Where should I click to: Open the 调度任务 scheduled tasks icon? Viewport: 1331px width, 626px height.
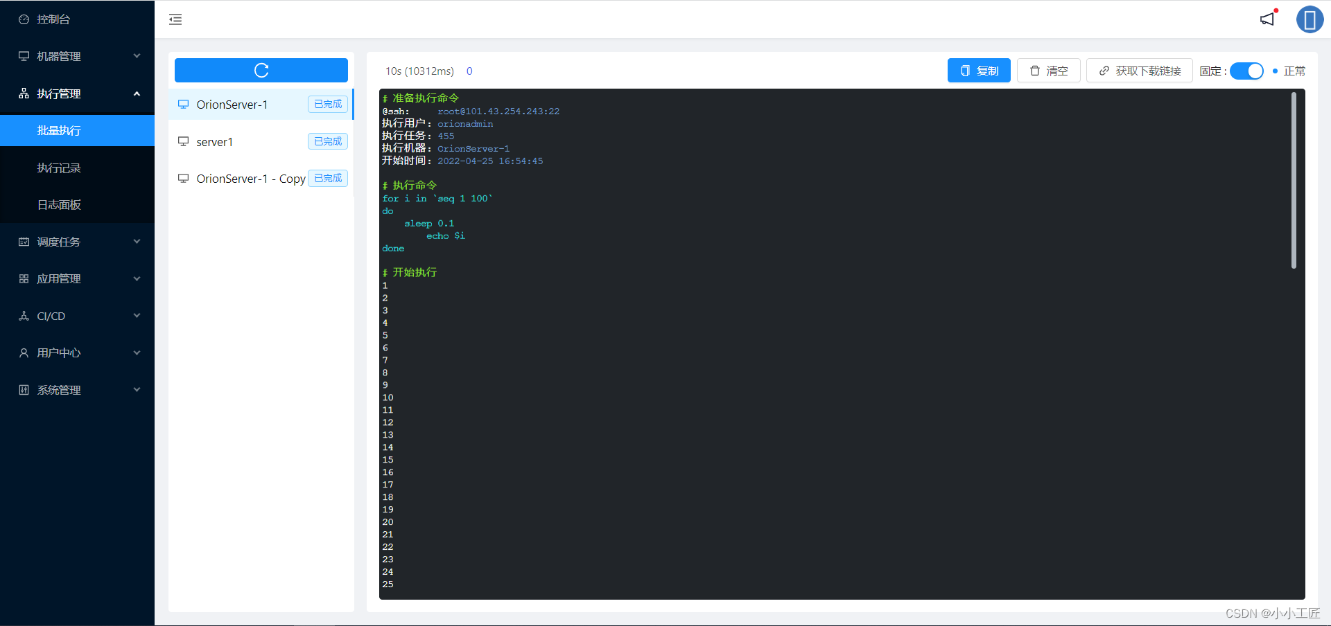pyautogui.click(x=23, y=241)
